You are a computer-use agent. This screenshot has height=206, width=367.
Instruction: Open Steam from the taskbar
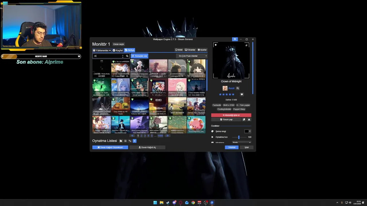[168, 203]
